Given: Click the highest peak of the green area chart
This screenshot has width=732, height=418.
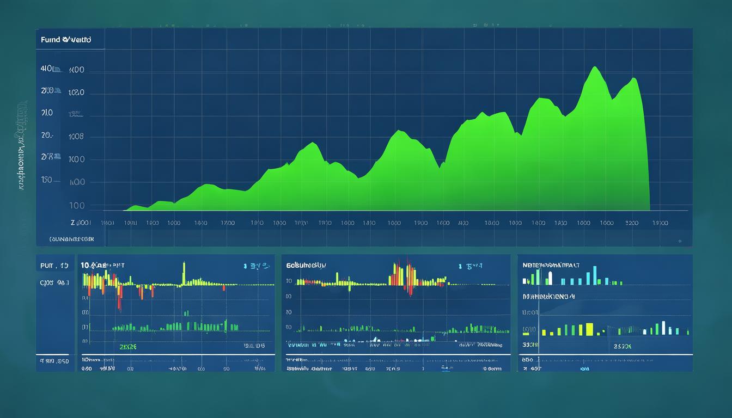Looking at the screenshot, I should [595, 68].
